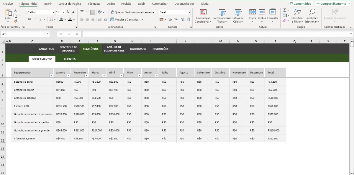Click the scissors cut icon
The image size is (354, 175).
pos(15,11)
